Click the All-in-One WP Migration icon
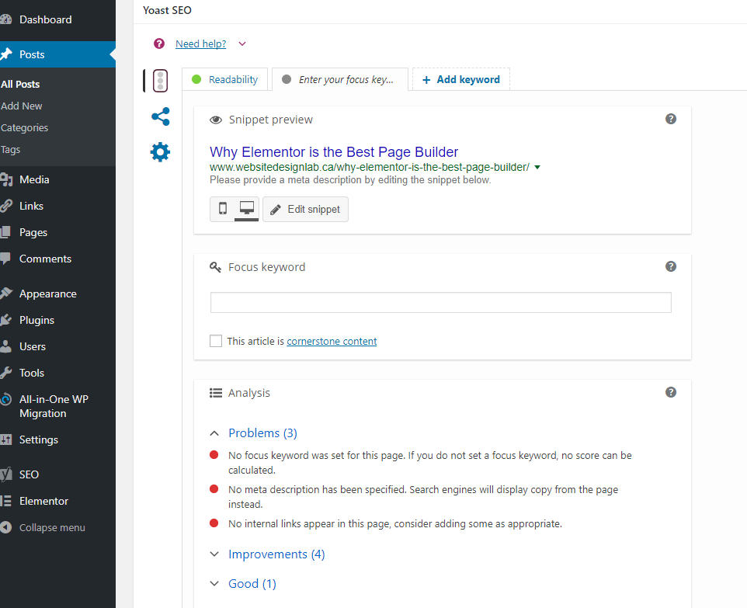747x608 pixels. coord(5,399)
